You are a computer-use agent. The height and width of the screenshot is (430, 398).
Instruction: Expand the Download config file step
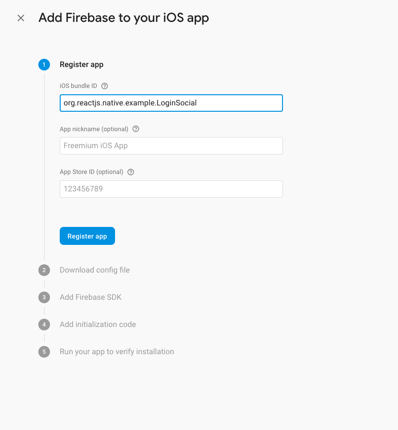[95, 270]
